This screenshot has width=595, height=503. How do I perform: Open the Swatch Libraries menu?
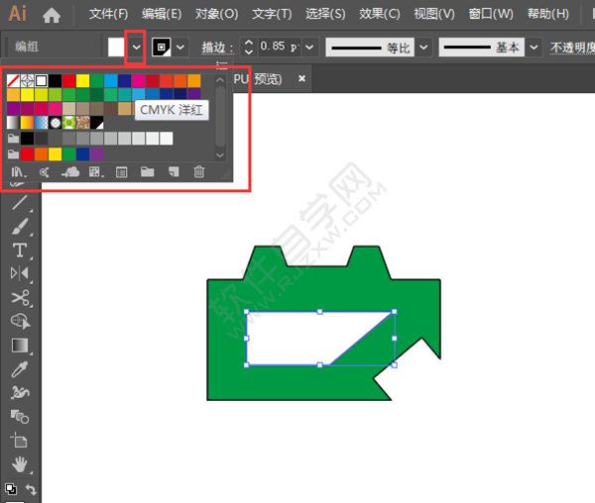[x=18, y=172]
